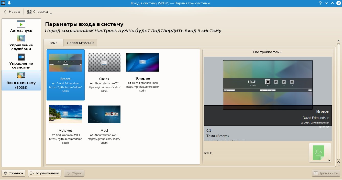Image resolution: width=342 pixels, height=180 pixels.
Task: Switch to the Тема tab
Action: click(53, 43)
